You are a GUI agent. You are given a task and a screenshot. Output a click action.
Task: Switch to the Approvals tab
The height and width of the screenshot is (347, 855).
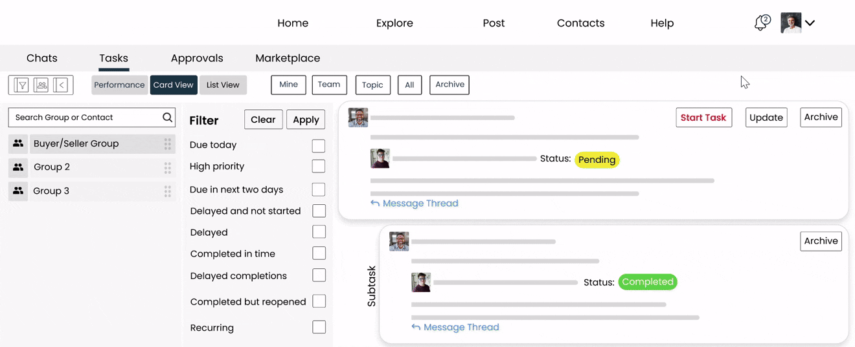click(197, 58)
